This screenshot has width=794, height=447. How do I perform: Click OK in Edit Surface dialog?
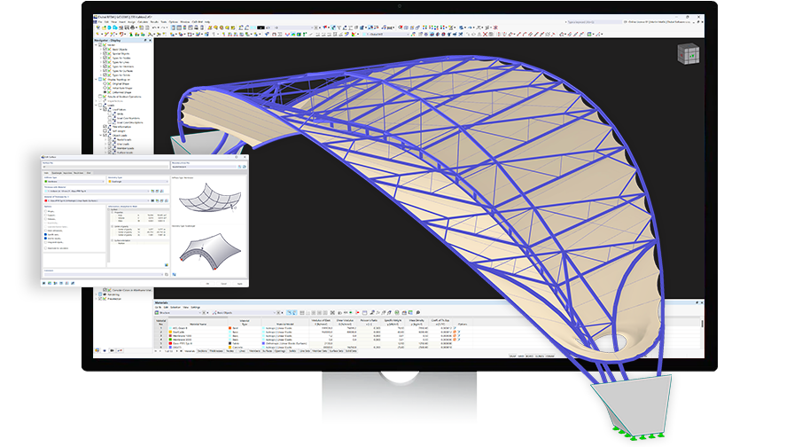coord(207,284)
